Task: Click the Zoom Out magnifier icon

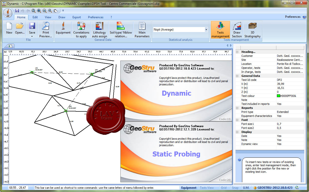Action: [x=44, y=11]
